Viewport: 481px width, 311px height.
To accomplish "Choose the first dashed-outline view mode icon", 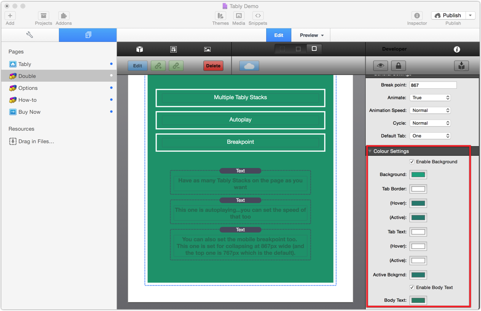I will 283,49.
